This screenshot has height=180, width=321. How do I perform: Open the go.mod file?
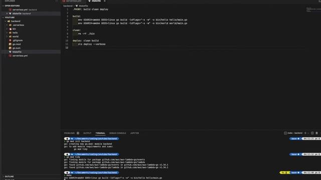point(17,44)
